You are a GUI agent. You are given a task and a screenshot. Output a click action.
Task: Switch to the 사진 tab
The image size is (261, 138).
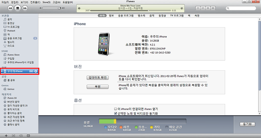197,15
